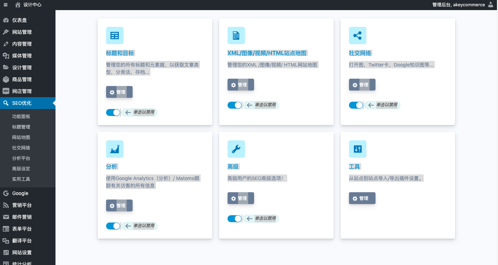Click the 管理后台, akeycommerce account text
This screenshot has width=498, height=265.
458,5
